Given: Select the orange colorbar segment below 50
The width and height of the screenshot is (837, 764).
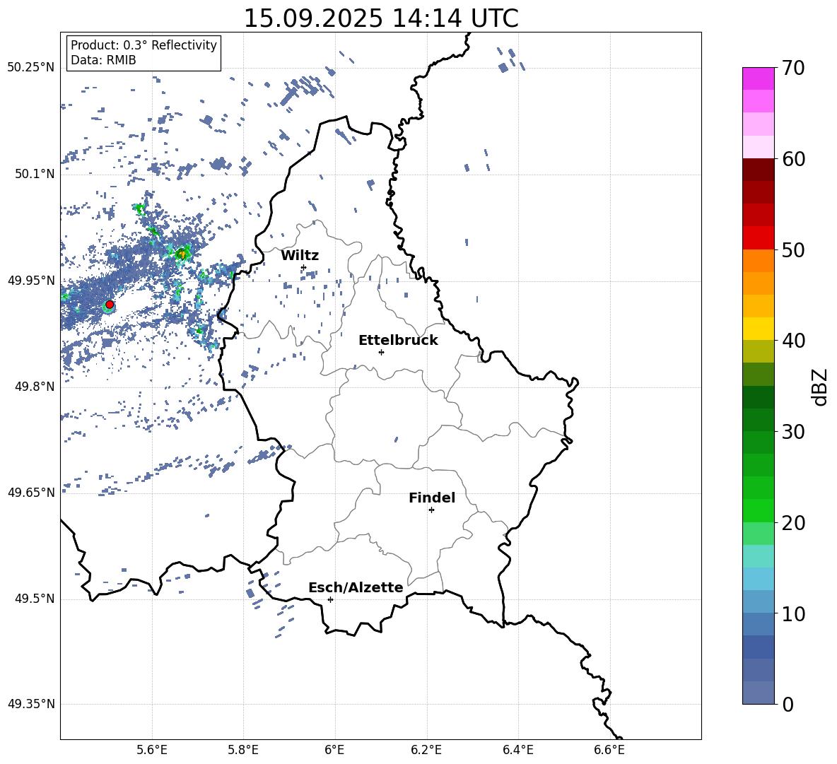Looking at the screenshot, I should [759, 261].
